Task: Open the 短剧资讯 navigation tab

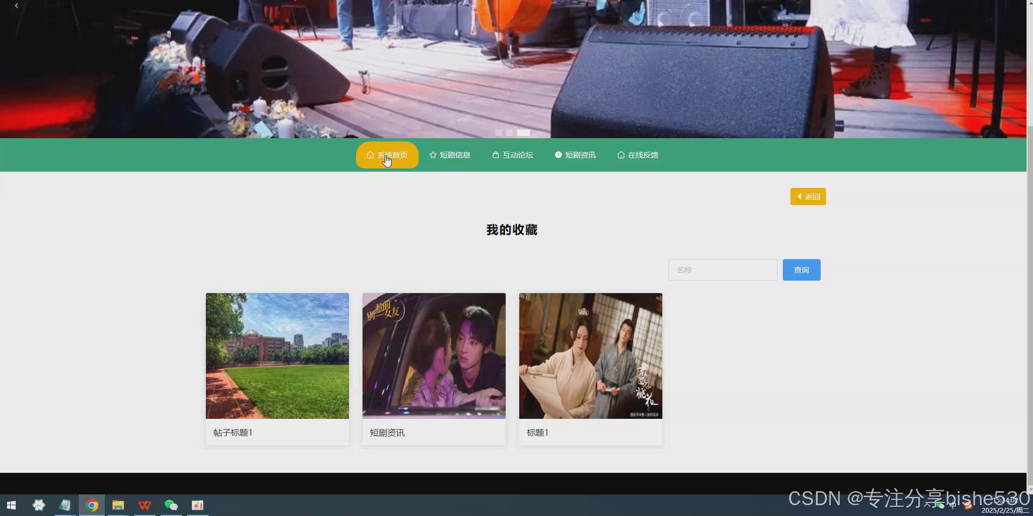Action: tap(575, 155)
